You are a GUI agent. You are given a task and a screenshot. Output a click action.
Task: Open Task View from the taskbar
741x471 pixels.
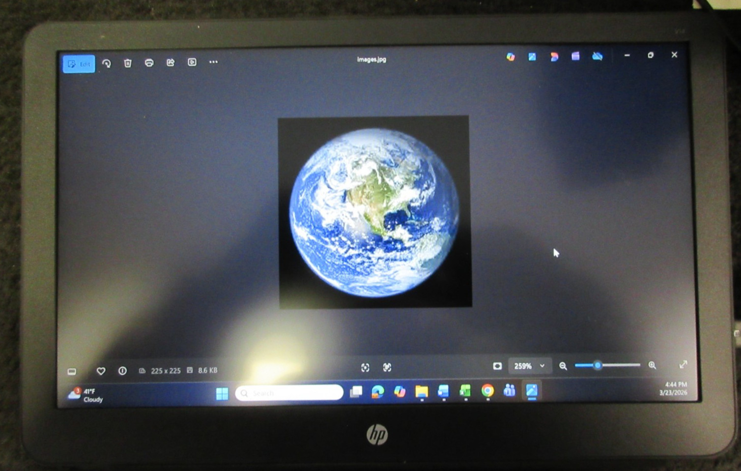click(356, 392)
